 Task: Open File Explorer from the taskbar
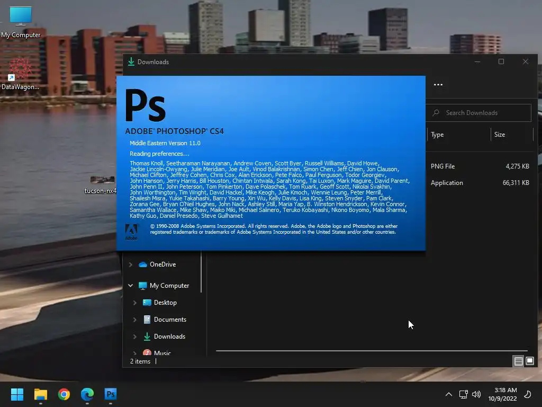(x=40, y=394)
